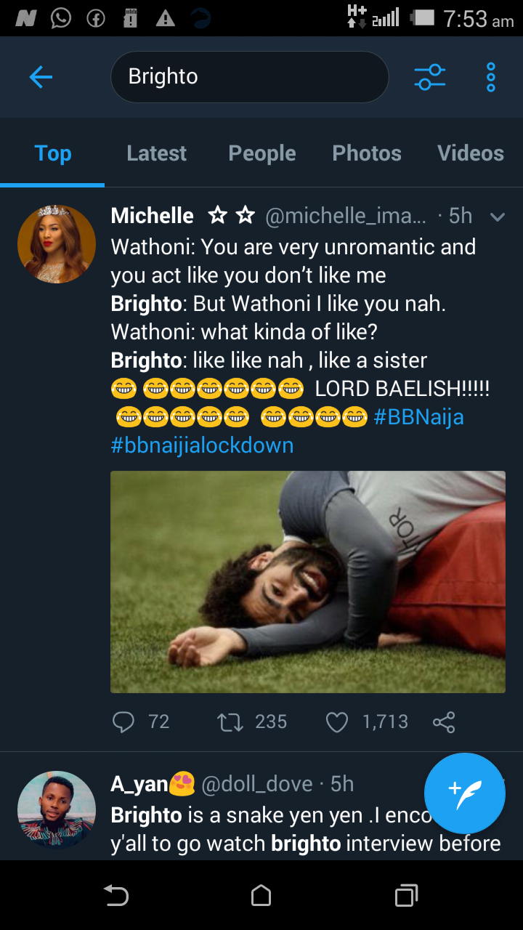Tap the reply icon on Michelle's tweet

[x=124, y=721]
